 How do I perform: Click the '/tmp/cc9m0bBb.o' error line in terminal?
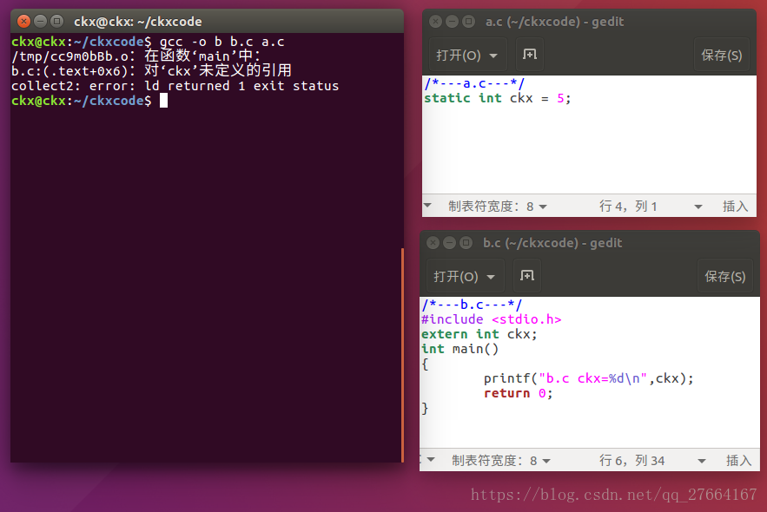[136, 56]
